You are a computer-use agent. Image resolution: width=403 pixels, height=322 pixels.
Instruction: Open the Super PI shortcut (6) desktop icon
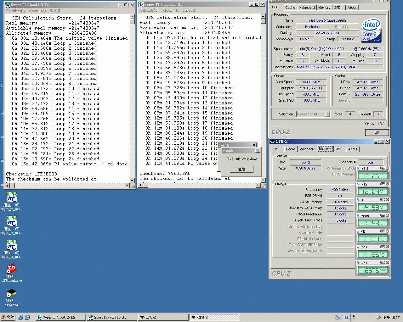click(x=12, y=201)
